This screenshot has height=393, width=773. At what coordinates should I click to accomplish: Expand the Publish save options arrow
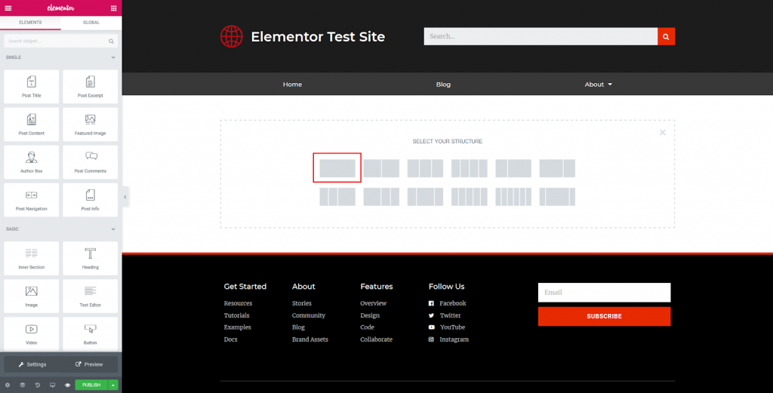[113, 385]
